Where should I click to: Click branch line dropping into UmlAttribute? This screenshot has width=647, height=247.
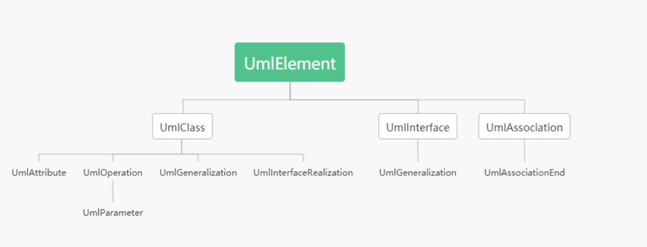click(x=39, y=158)
